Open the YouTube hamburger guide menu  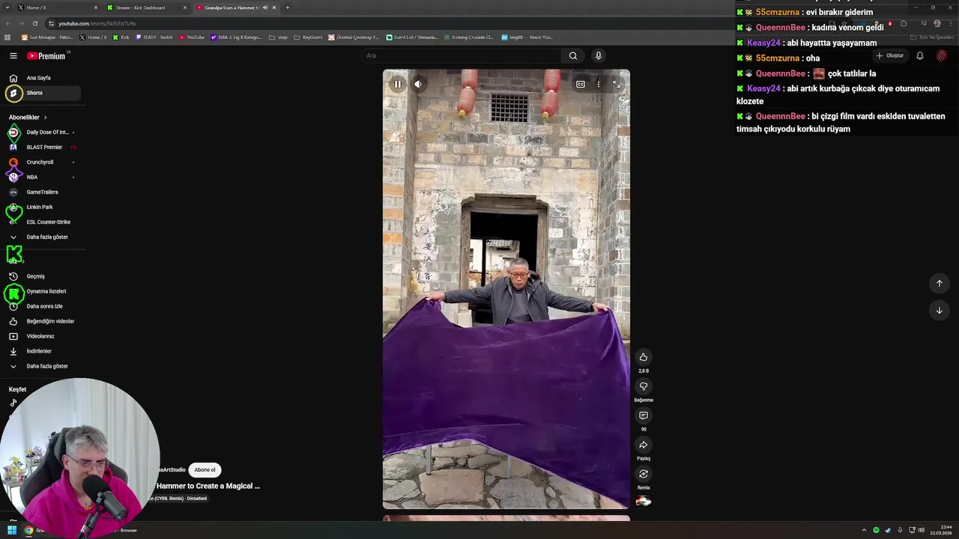13,55
